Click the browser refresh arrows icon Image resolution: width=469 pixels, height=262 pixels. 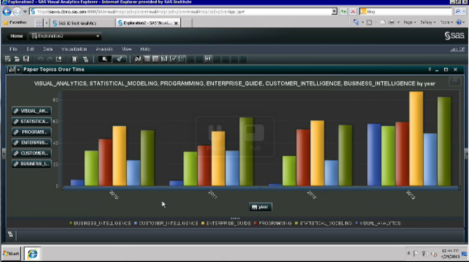tap(344, 12)
